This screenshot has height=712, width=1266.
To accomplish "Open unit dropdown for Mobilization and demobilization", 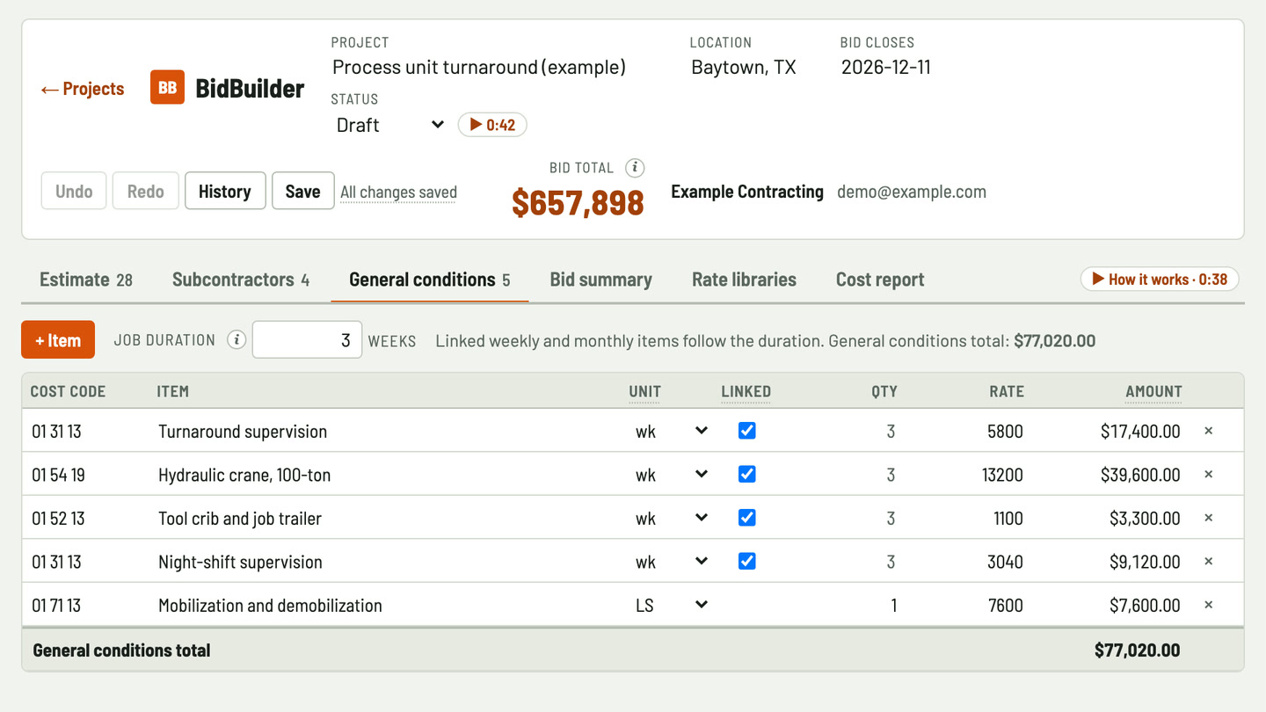I will (672, 605).
